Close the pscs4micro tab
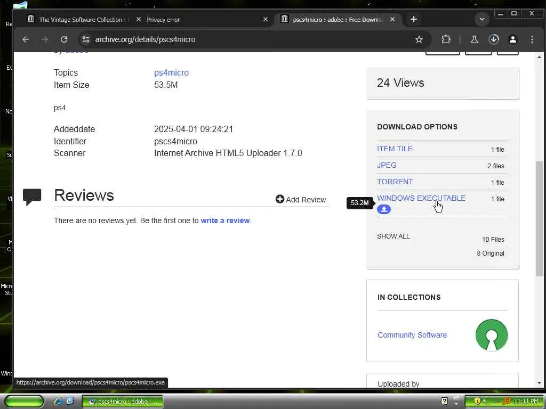Viewport: 546px width, 409px height. point(392,20)
